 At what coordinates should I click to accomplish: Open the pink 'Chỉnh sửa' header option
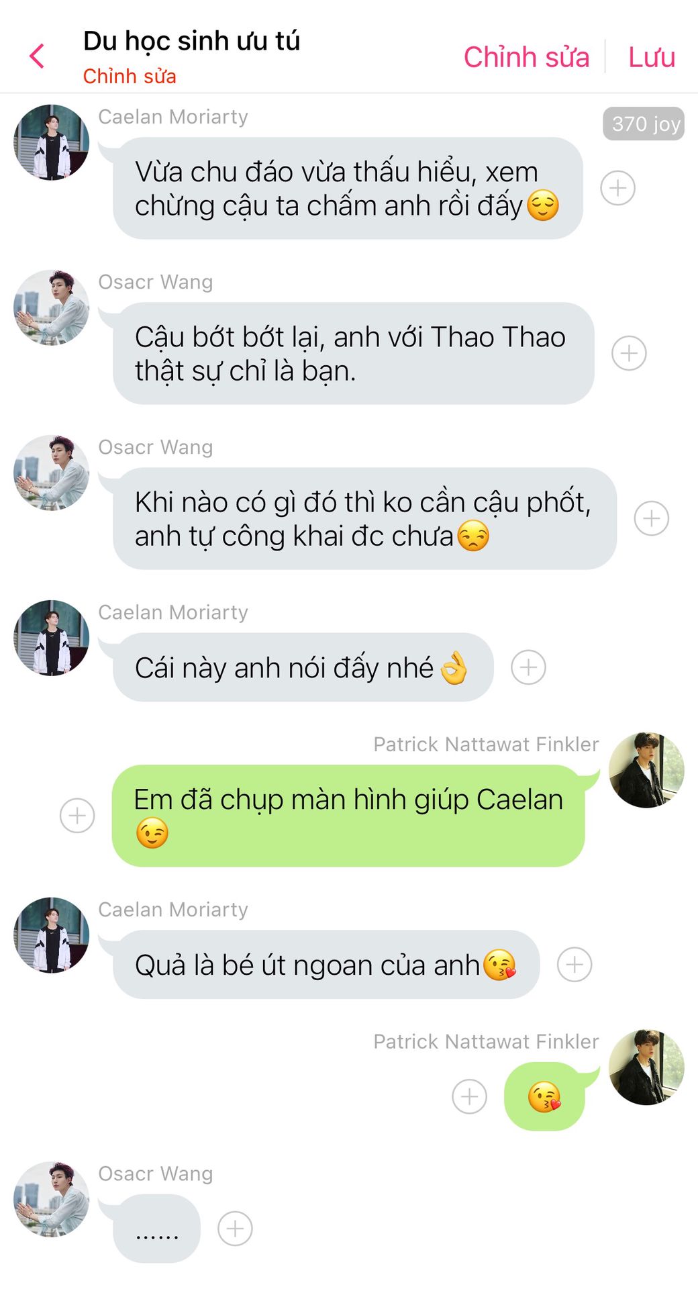coord(526,57)
